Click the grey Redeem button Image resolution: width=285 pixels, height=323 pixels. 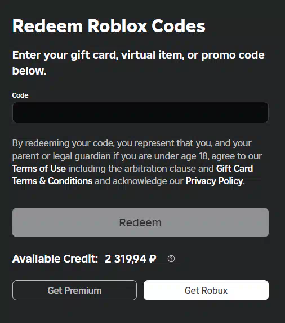click(140, 222)
